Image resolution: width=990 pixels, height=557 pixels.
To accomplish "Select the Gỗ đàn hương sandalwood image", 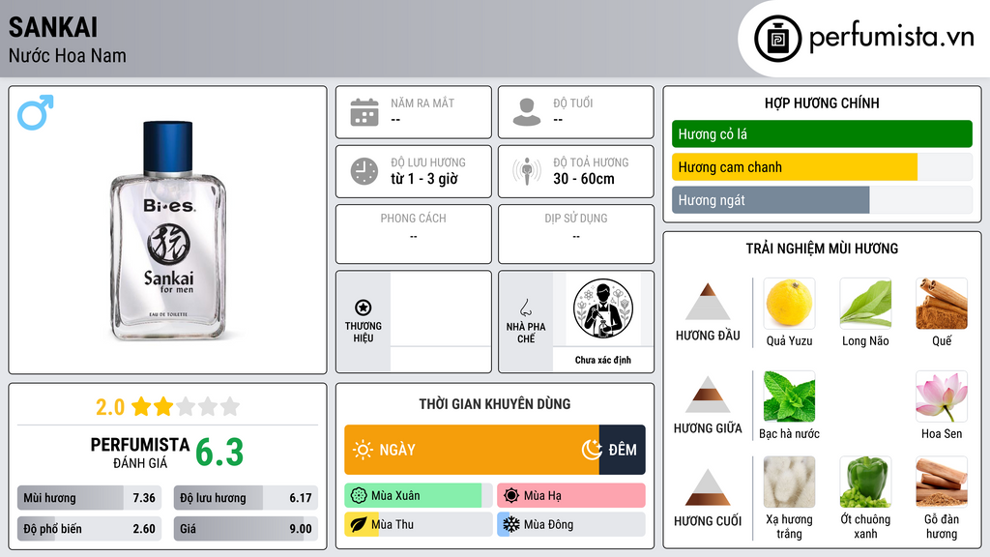I will point(942,483).
